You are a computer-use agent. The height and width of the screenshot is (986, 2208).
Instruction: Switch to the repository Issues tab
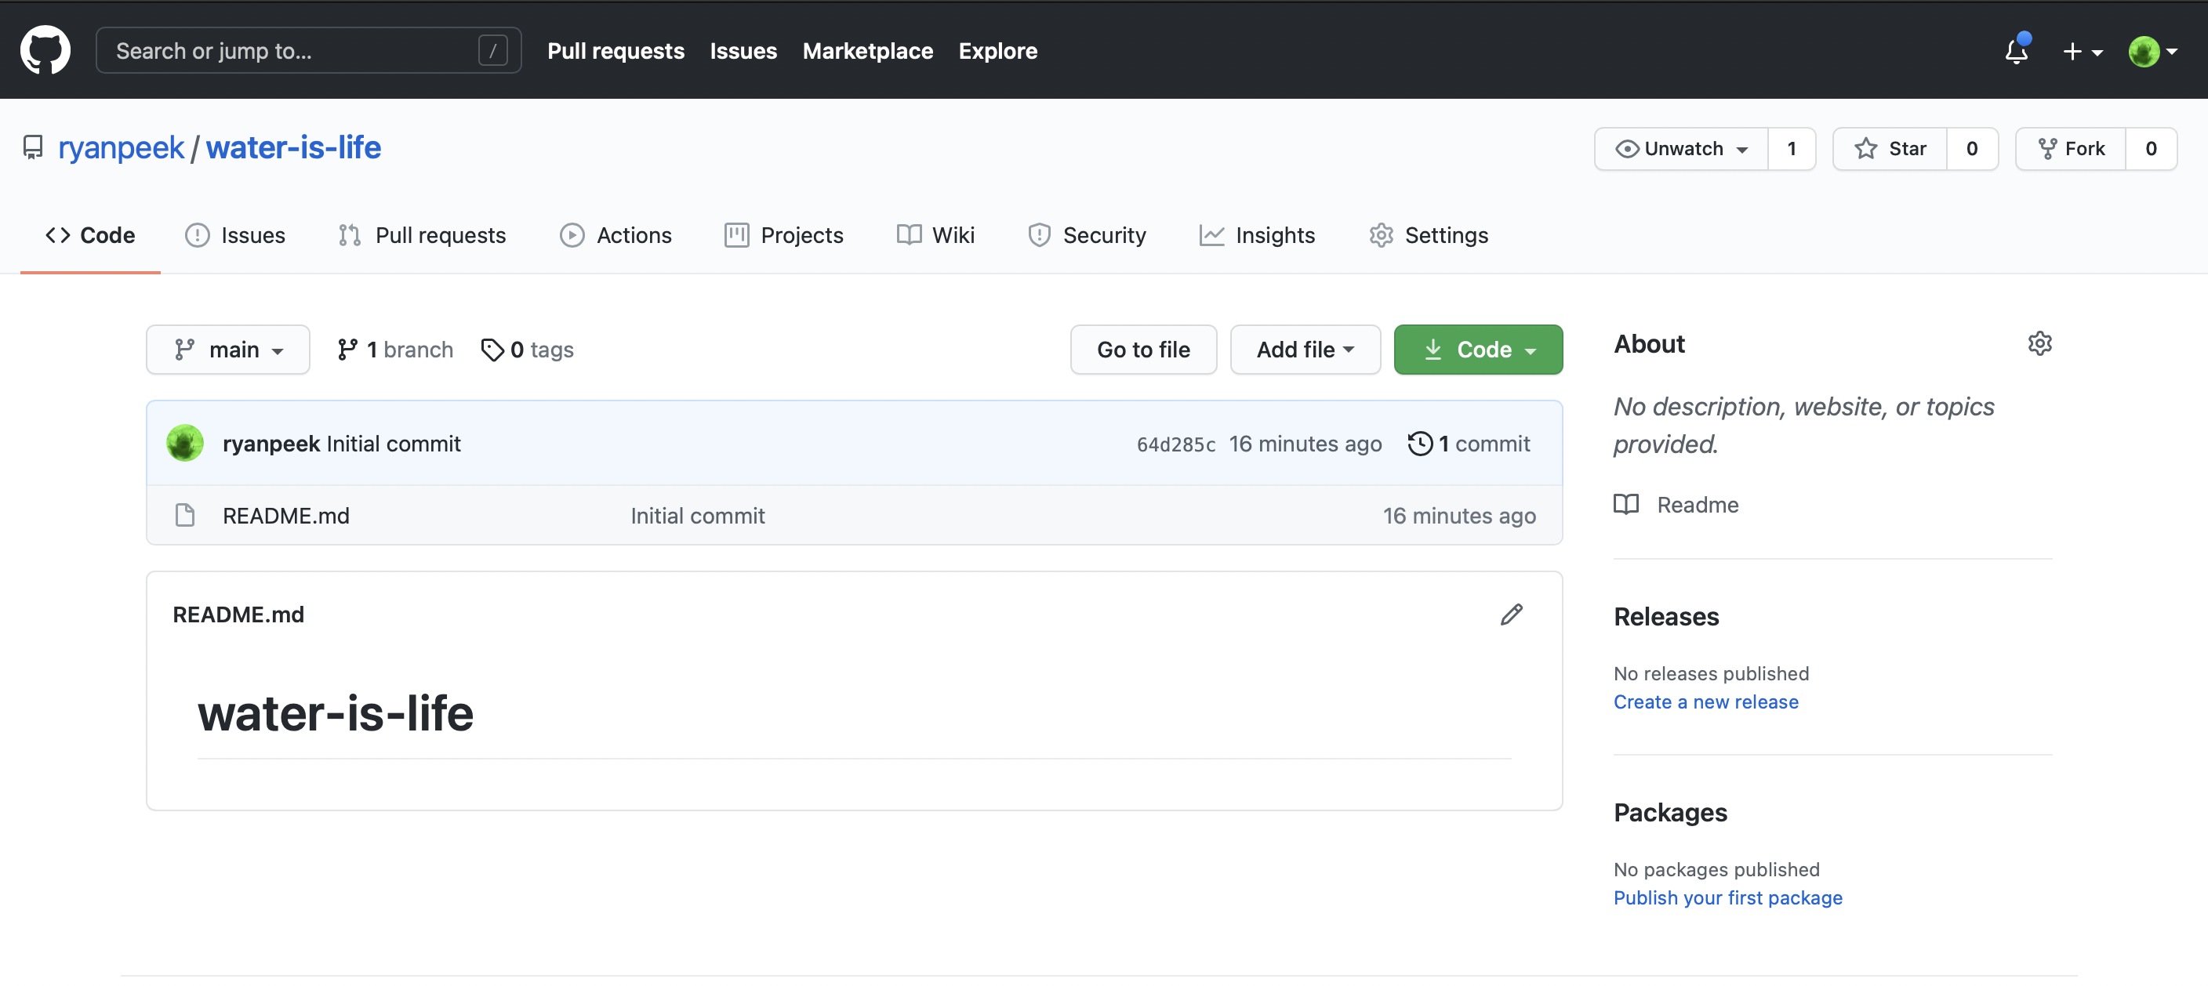[x=235, y=236]
